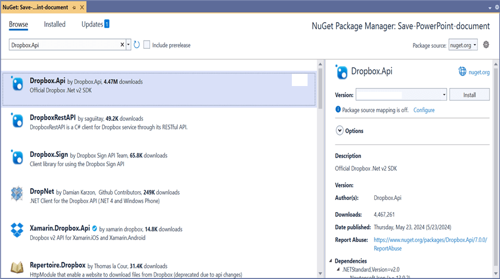Switch to the Installed tab
The image size is (500, 279).
(55, 24)
